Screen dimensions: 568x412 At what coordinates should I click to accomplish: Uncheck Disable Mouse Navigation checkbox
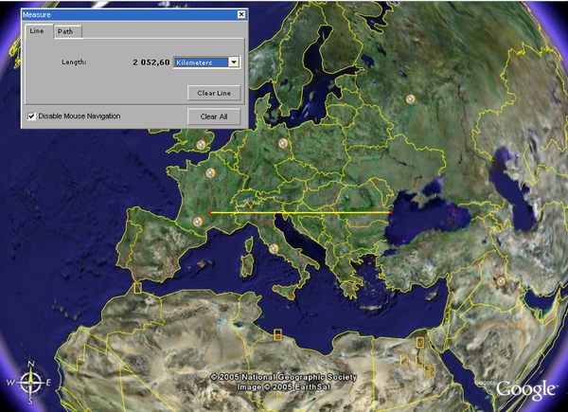pos(31,116)
